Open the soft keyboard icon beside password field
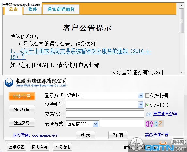 point(149,114)
